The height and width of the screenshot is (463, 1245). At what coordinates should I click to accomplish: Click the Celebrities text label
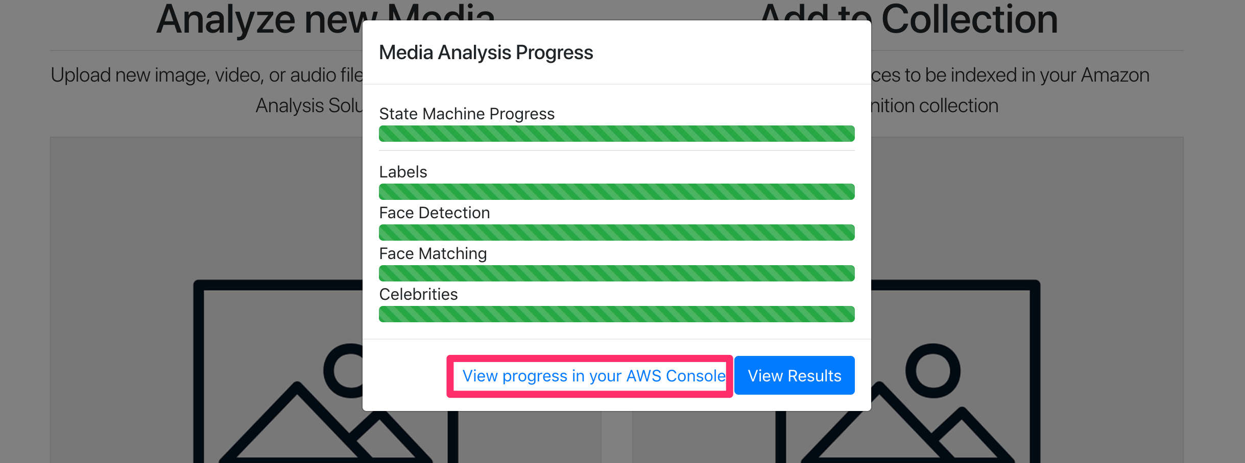(x=418, y=294)
